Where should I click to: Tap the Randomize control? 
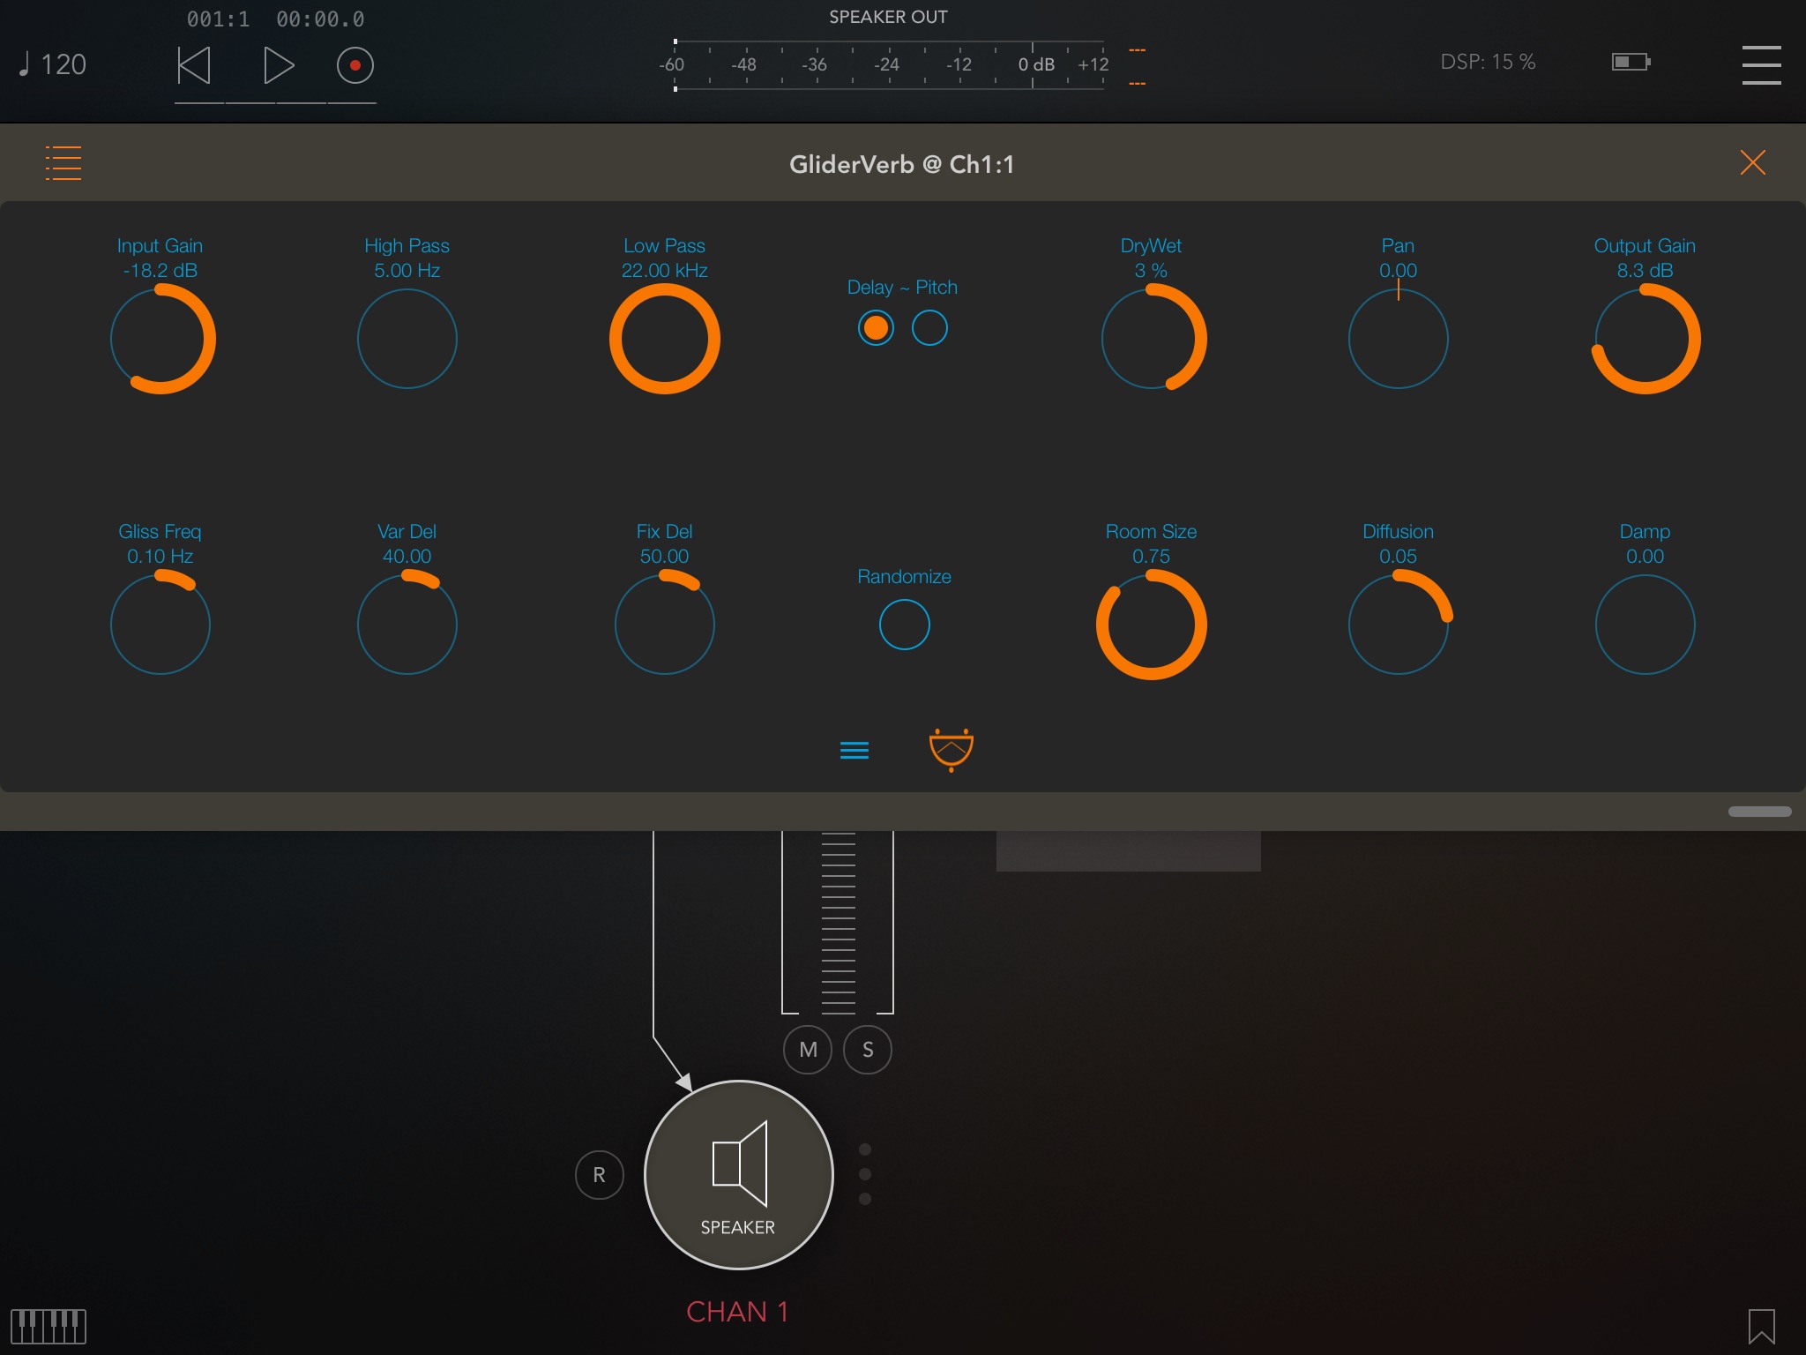(904, 625)
